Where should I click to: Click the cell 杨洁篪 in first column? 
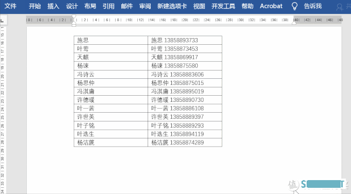[111, 143]
